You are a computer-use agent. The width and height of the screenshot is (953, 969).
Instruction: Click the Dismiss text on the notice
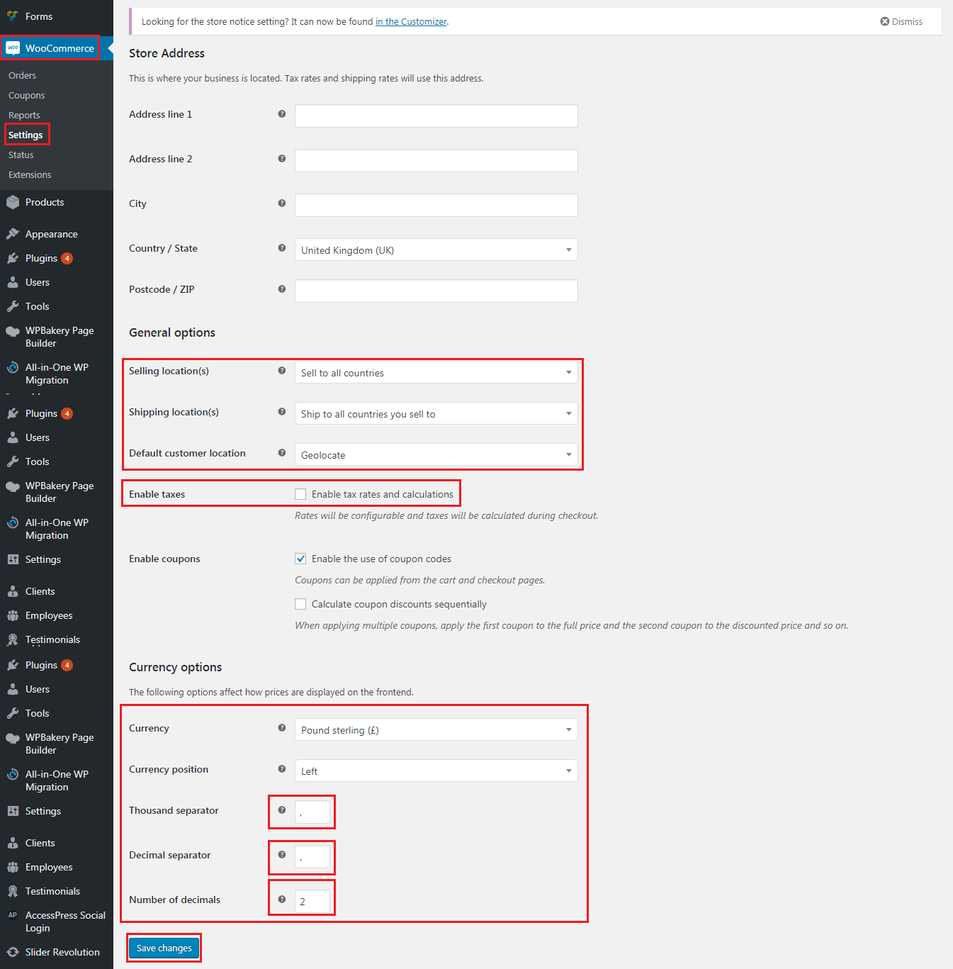tap(907, 21)
